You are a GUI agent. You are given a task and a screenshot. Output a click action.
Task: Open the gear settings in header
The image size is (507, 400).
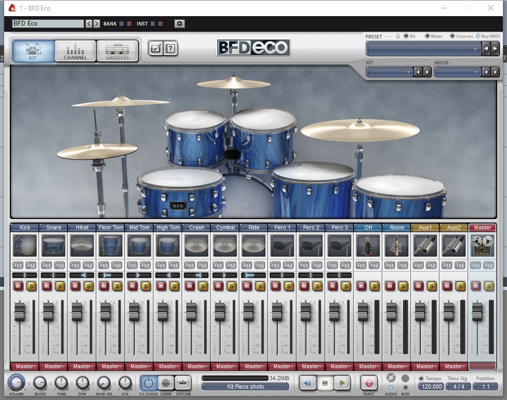coord(179,23)
